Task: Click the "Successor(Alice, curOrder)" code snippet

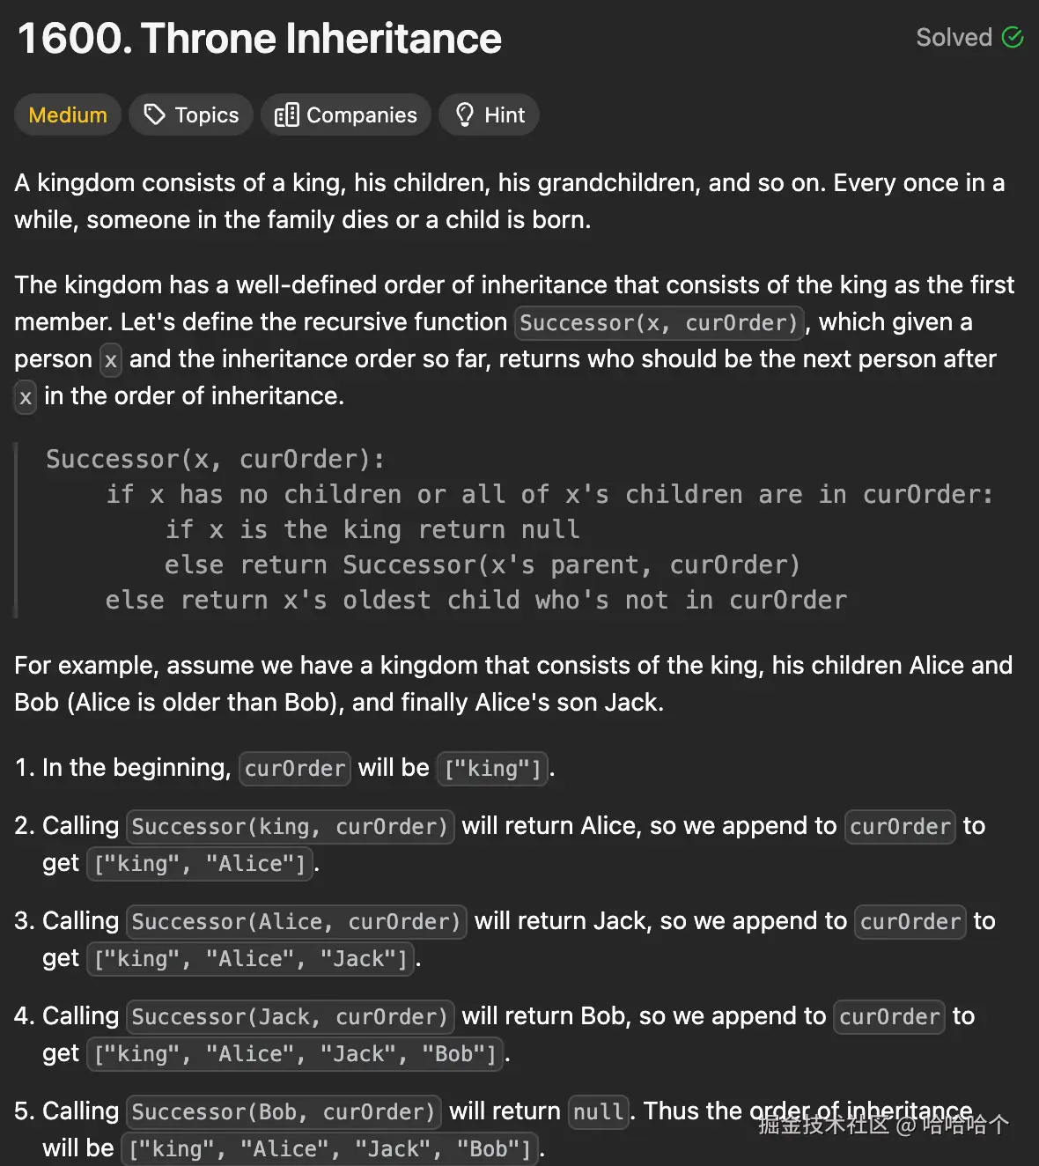Action: coord(296,922)
